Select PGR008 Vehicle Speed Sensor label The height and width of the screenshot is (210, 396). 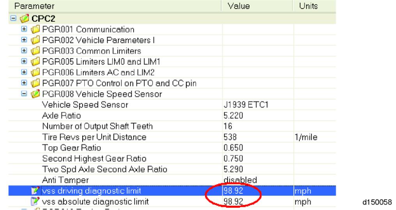pyautogui.click(x=102, y=94)
